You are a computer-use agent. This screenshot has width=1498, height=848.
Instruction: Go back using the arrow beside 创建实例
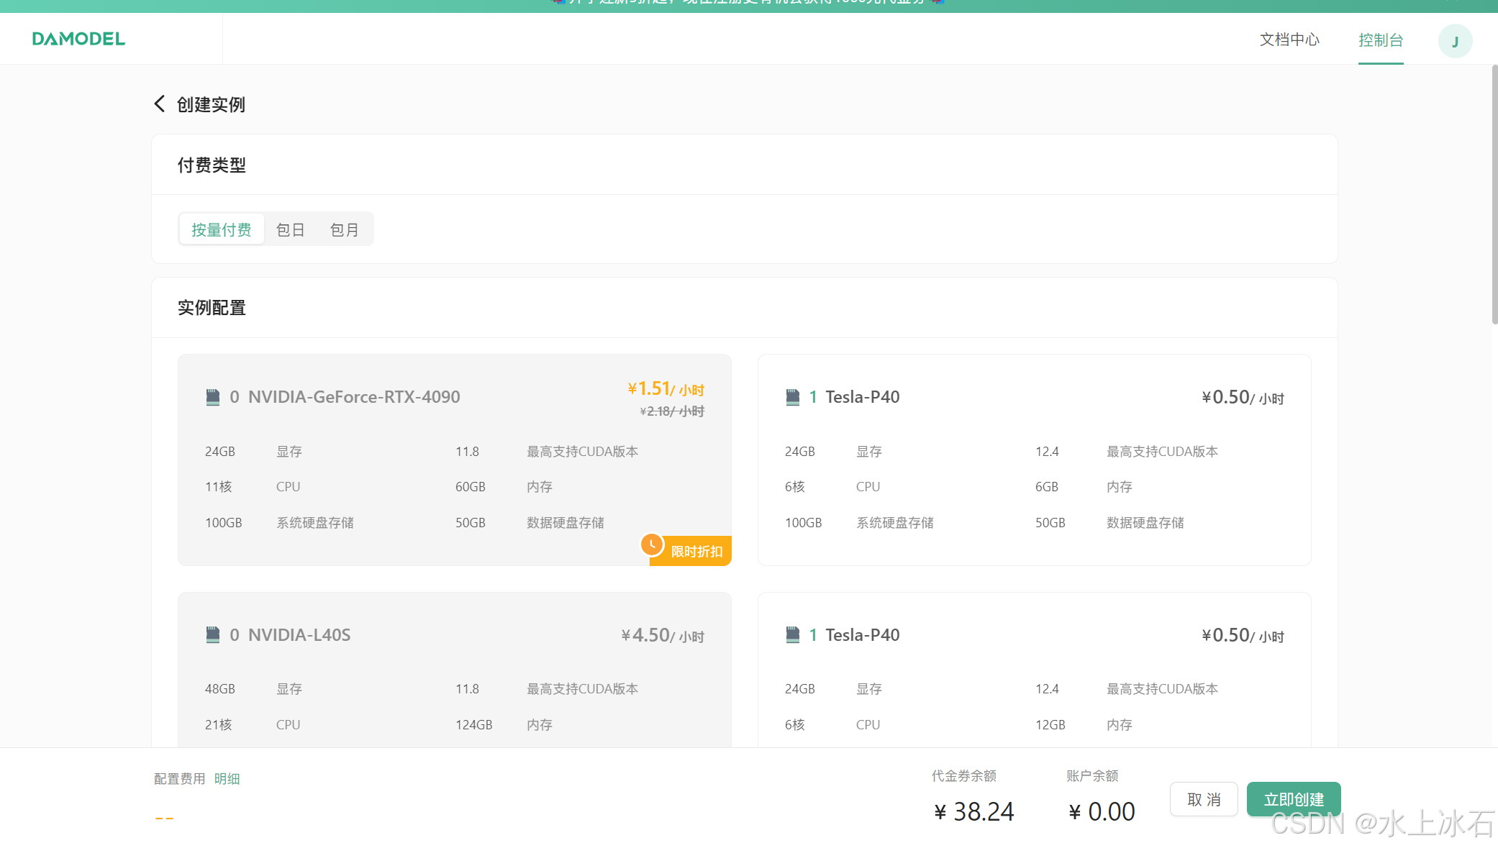tap(160, 104)
